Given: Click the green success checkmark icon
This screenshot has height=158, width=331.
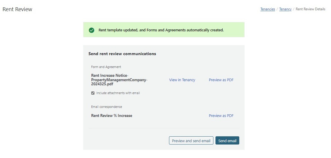Looking at the screenshot, I should [91, 30].
